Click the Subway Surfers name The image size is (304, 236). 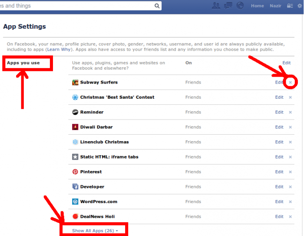pos(99,82)
